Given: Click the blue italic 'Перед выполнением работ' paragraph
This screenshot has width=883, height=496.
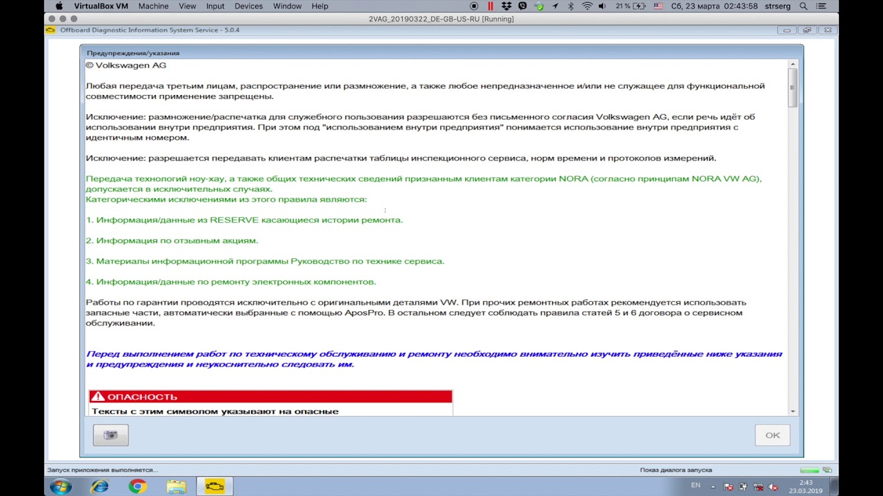Looking at the screenshot, I should coord(434,359).
